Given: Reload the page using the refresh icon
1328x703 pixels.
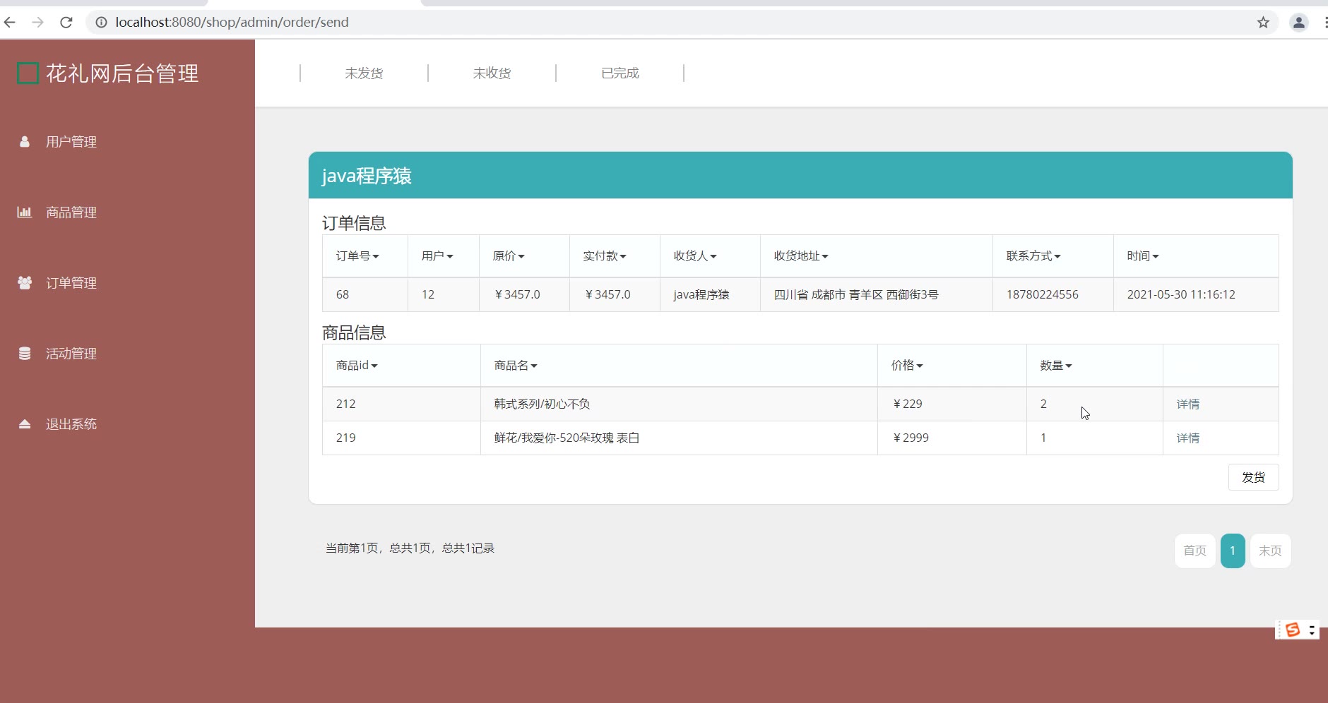Looking at the screenshot, I should 66,23.
